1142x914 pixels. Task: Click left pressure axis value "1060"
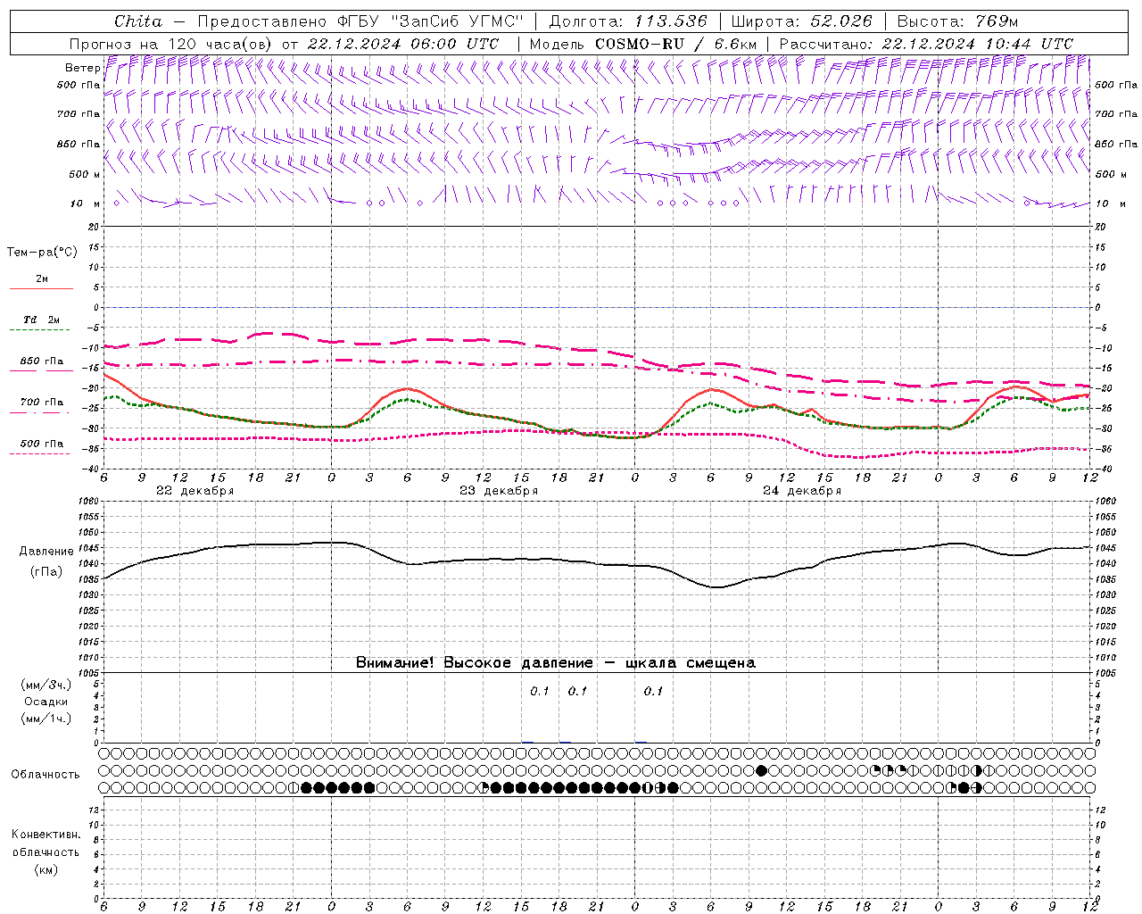[90, 502]
